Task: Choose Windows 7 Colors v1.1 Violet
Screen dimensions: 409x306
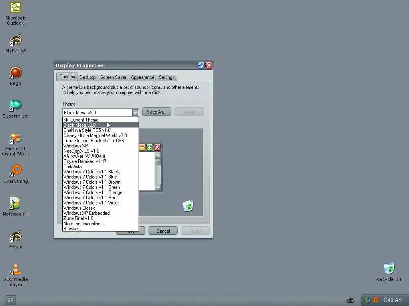Action: click(x=101, y=203)
